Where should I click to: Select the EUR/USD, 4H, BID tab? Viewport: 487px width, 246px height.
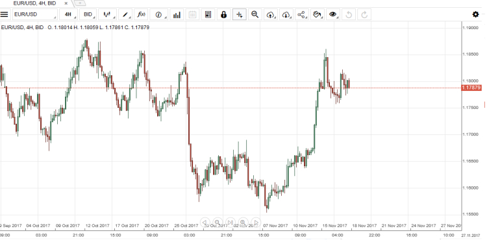coord(35,3)
